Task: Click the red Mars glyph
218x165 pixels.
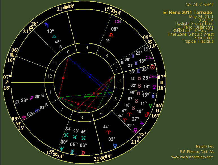Action: tap(147, 115)
